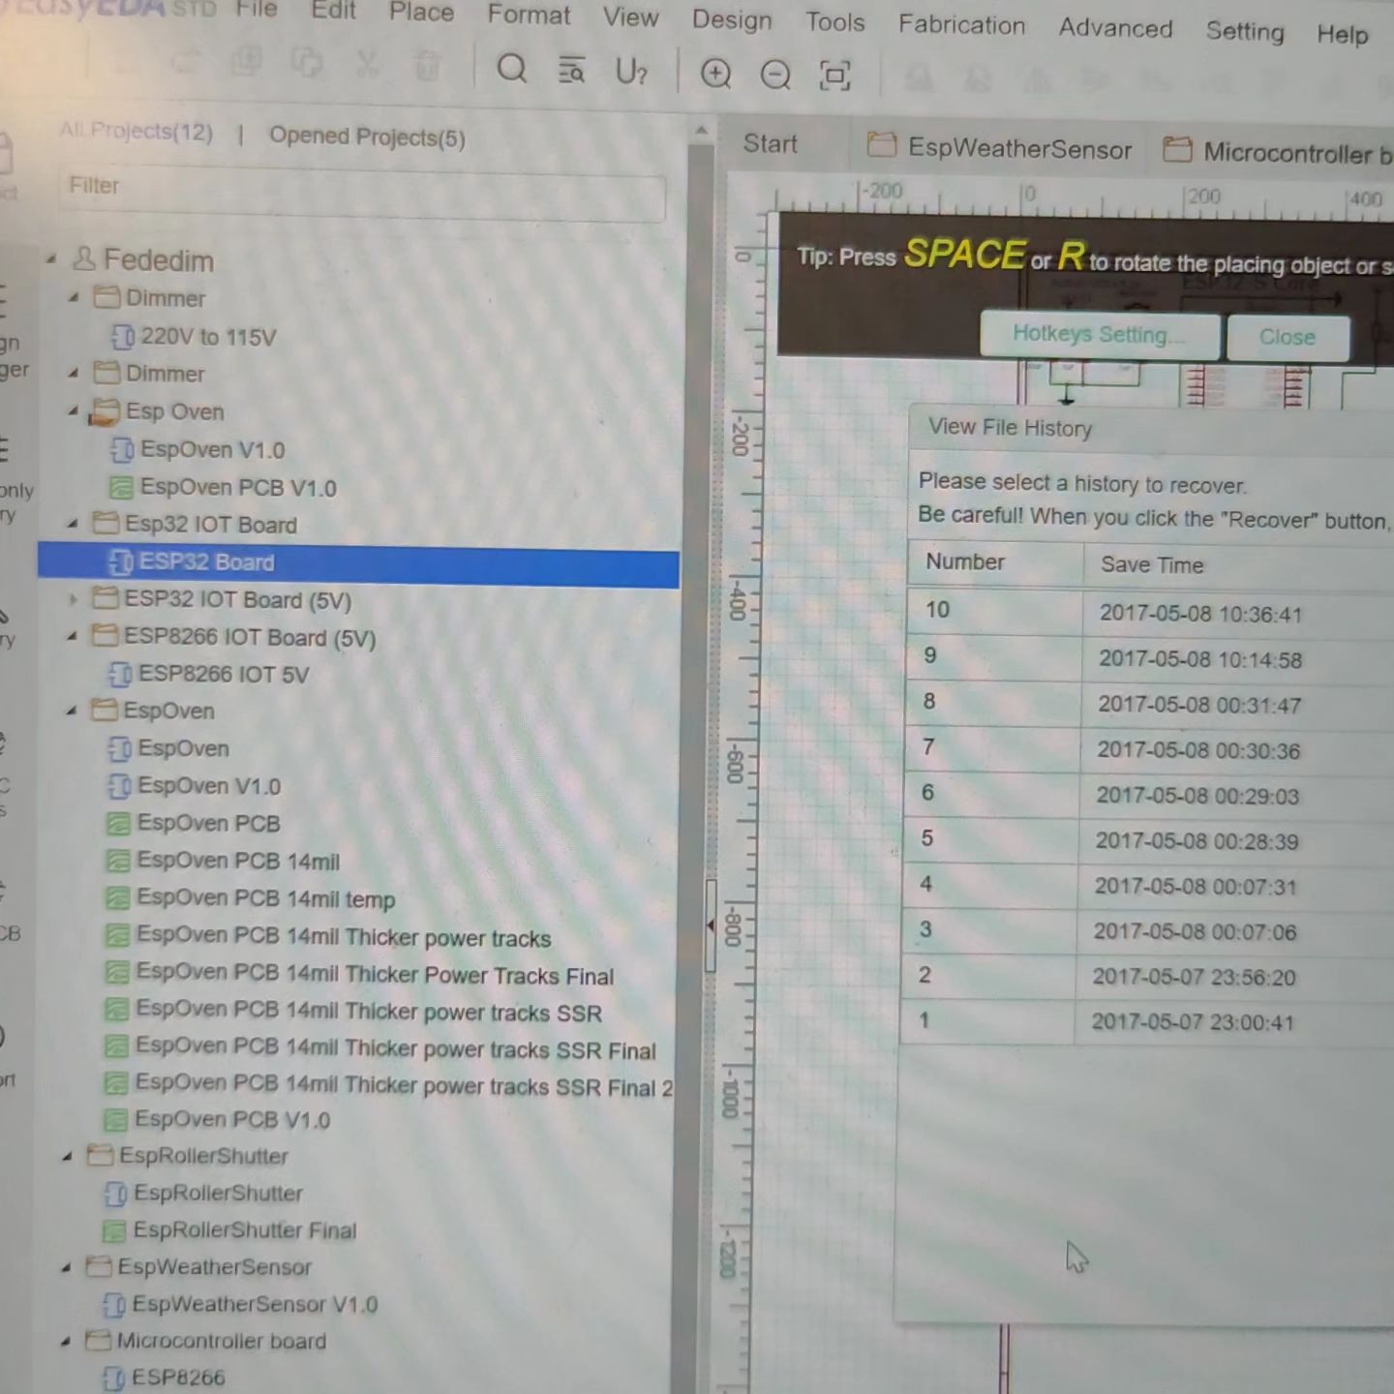Open the Fabrication menu

pyautogui.click(x=961, y=24)
